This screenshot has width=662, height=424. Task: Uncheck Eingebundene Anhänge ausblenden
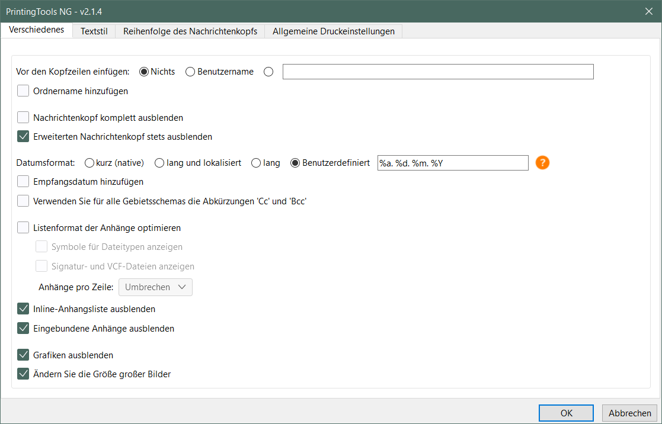23,328
